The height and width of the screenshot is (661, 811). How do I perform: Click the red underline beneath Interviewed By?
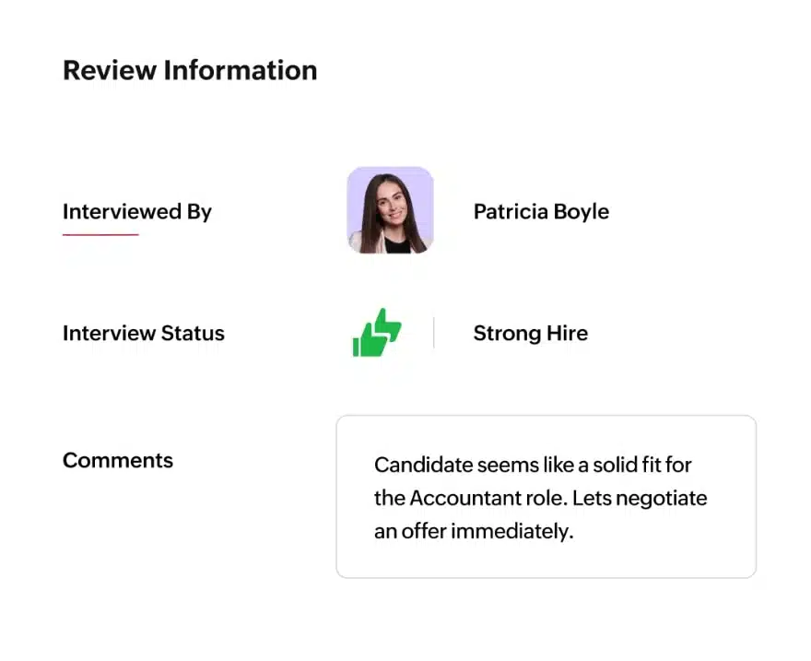(100, 235)
